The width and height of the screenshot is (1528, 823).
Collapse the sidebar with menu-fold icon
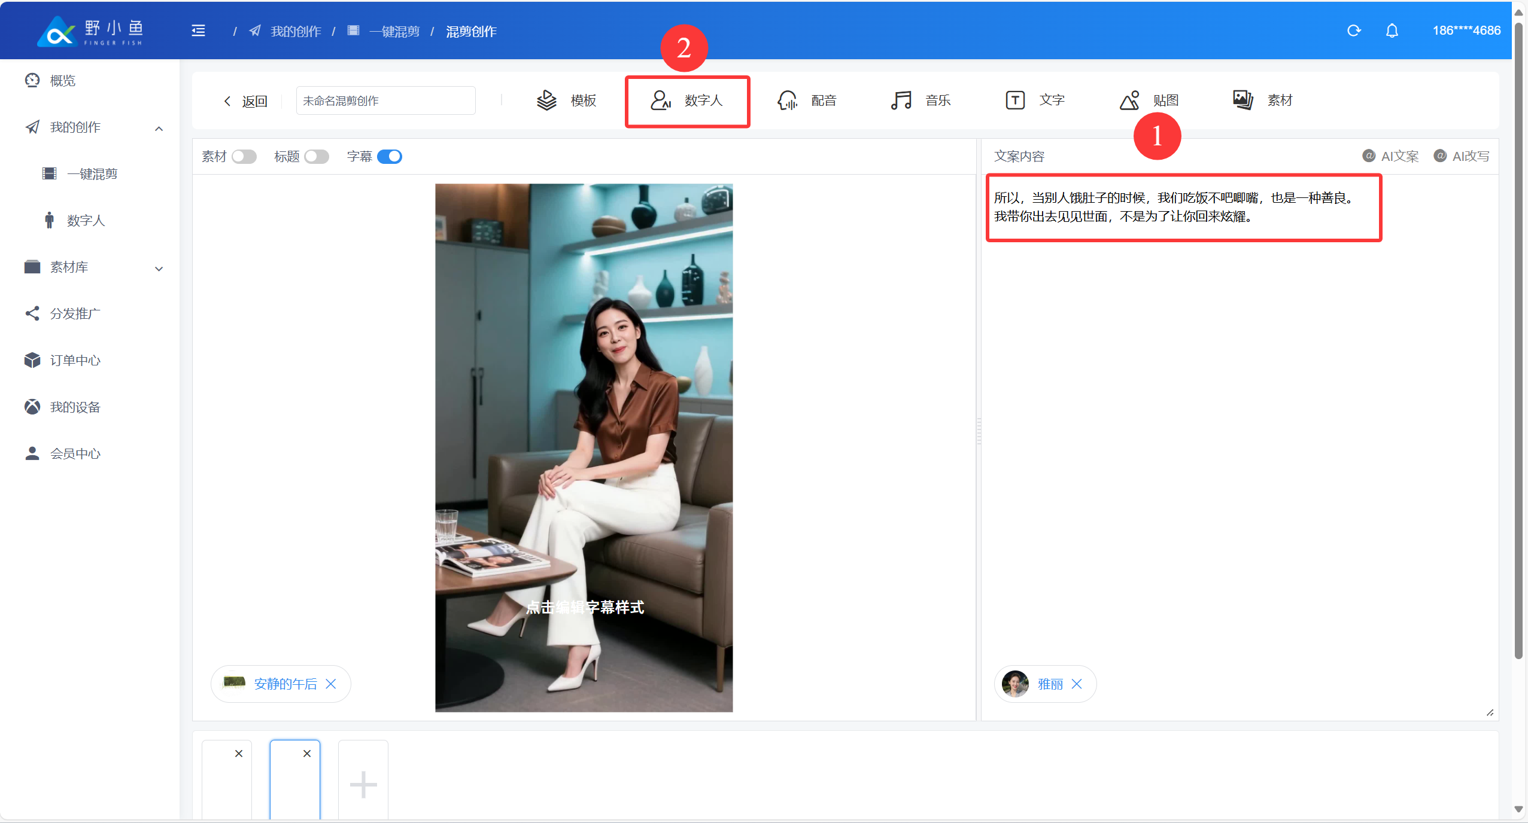(198, 31)
